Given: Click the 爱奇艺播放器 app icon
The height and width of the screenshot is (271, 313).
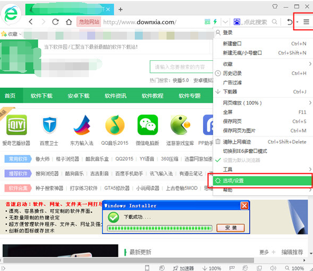Looking at the screenshot, I should pos(16,125).
